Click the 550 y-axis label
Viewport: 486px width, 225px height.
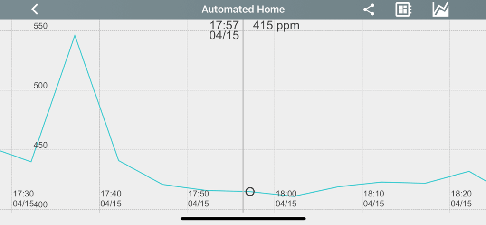tap(40, 26)
